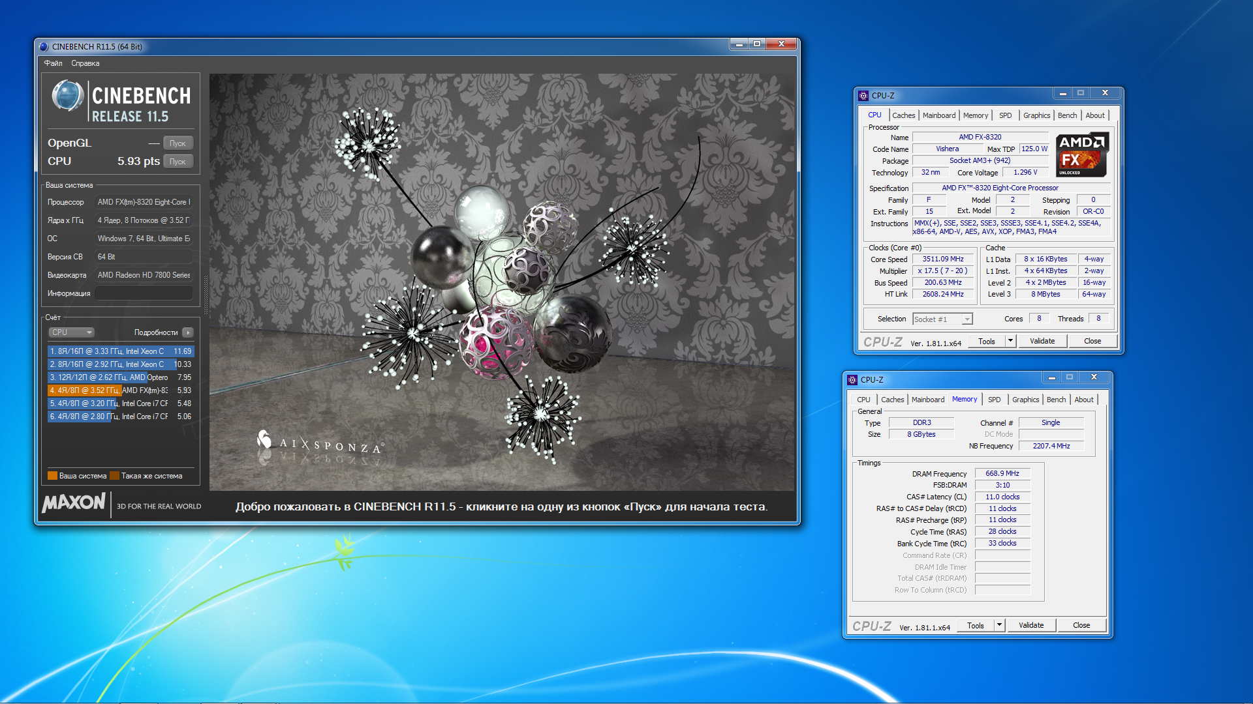The image size is (1253, 704).
Task: Expand Tools dropdown arrow in lower CPU-Z
Action: pos(999,625)
